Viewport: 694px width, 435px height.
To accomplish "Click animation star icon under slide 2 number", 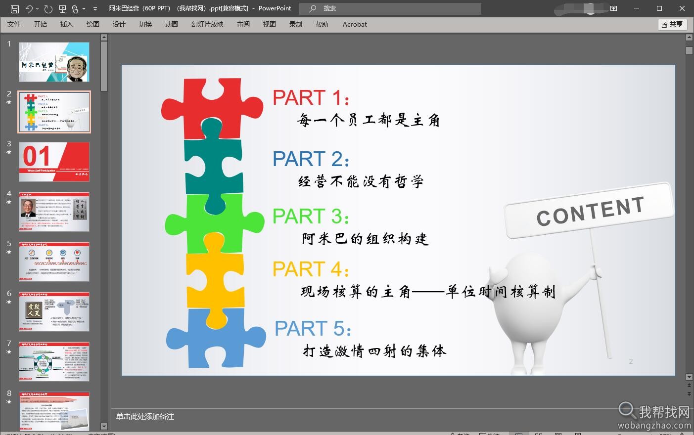I will point(9,102).
